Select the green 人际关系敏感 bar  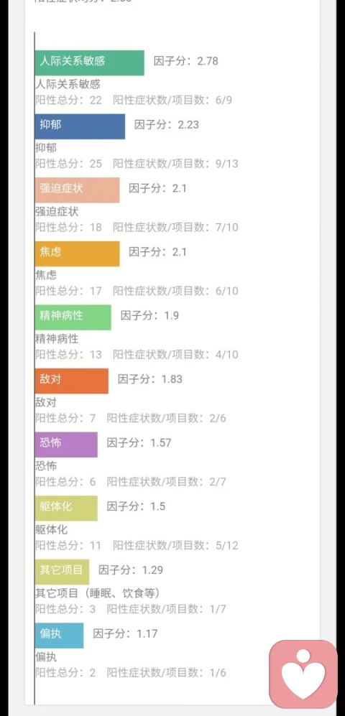(90, 63)
